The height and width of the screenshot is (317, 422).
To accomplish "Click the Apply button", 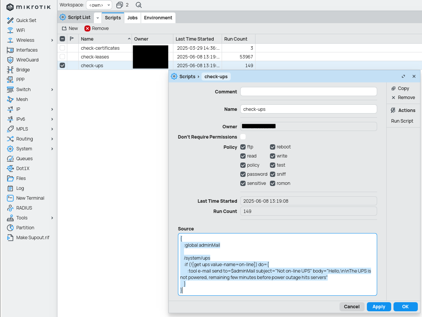I will tap(379, 306).
